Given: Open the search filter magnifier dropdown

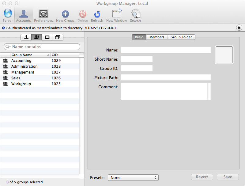Looking at the screenshot, I should tap(8, 47).
